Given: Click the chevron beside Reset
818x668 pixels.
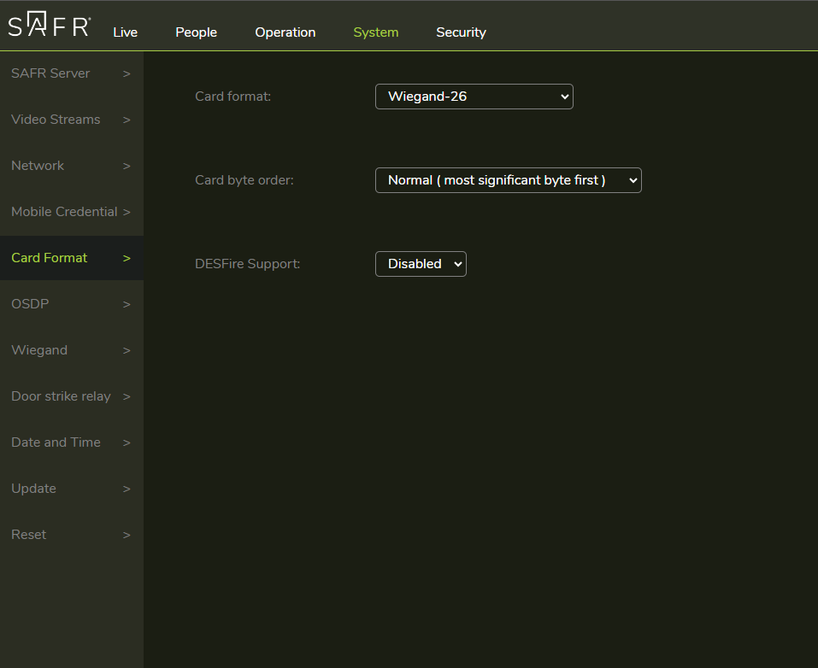Looking at the screenshot, I should 127,535.
